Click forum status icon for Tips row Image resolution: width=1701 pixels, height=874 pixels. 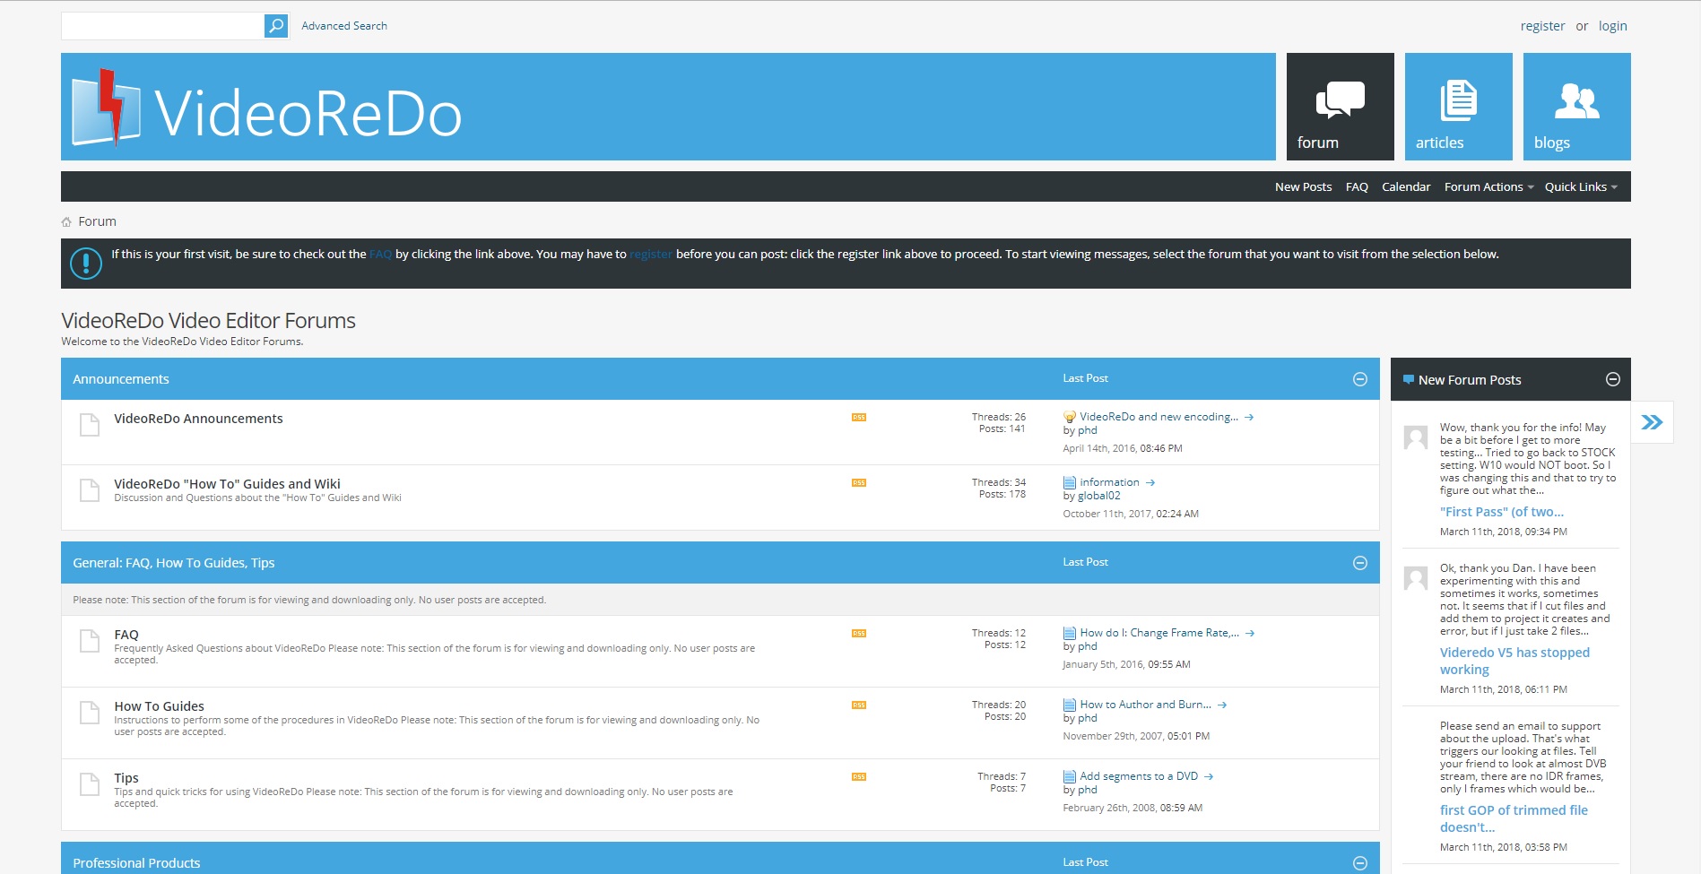(90, 784)
